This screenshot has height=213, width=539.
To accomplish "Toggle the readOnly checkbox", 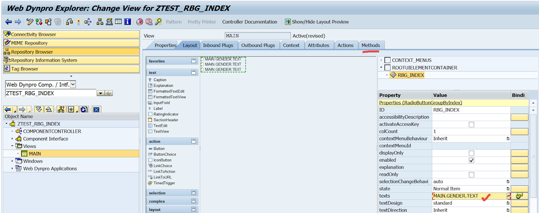I will point(471,175).
